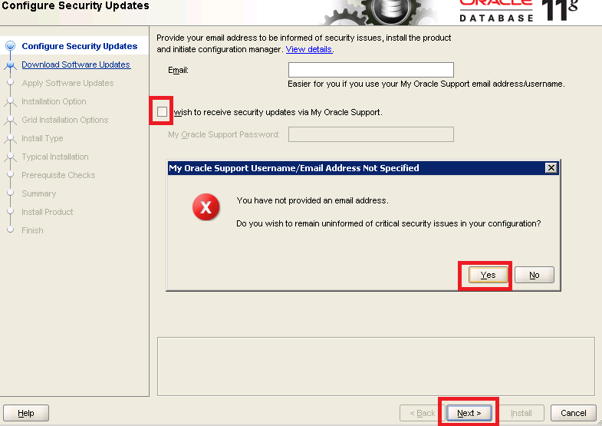Viewport: 602px width, 426px height.
Task: Select Summary step in sidebar
Action: tap(39, 193)
